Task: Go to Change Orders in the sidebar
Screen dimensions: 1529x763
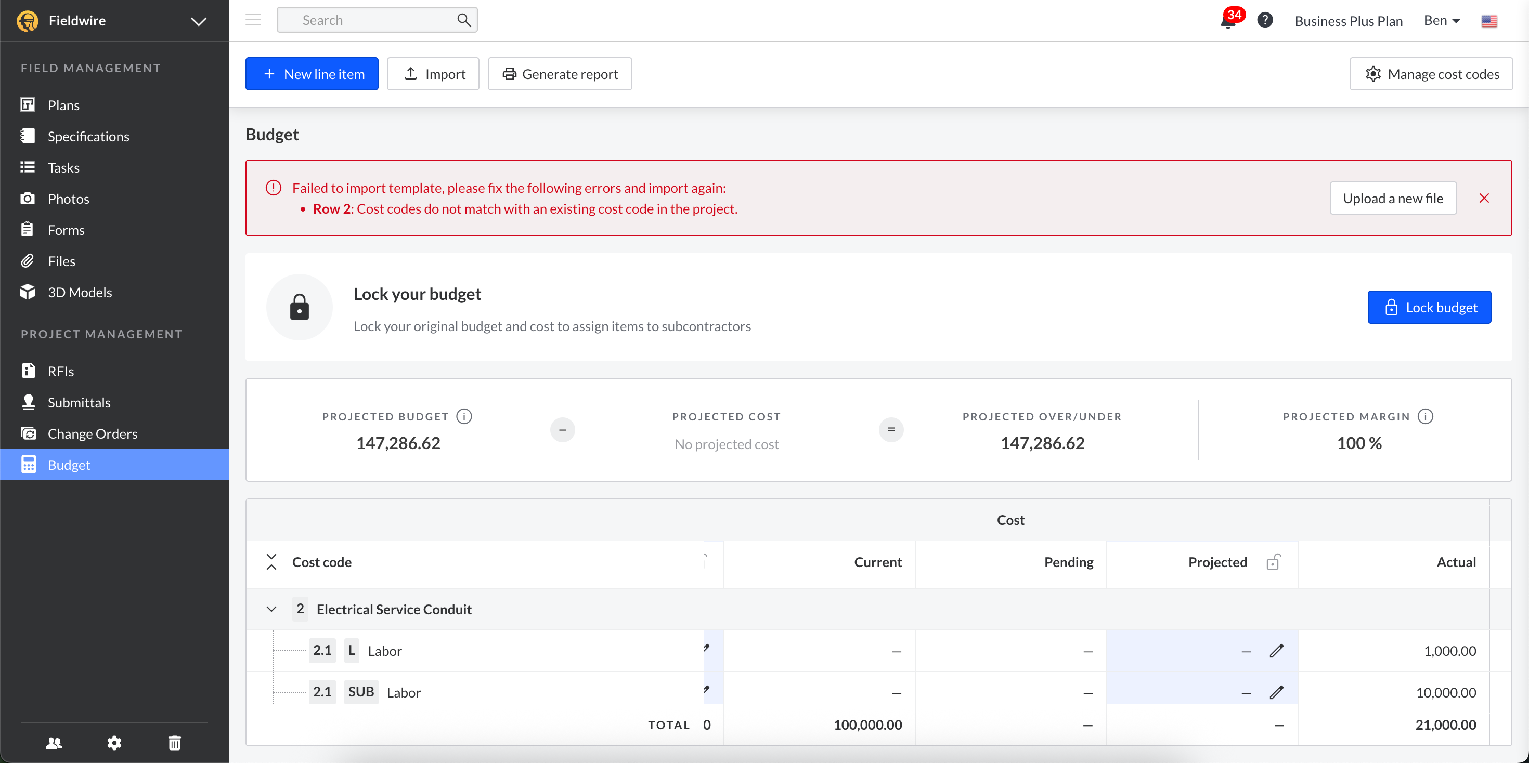Action: 93,433
